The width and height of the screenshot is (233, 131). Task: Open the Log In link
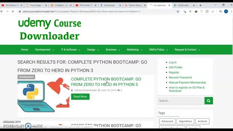coord(173,62)
